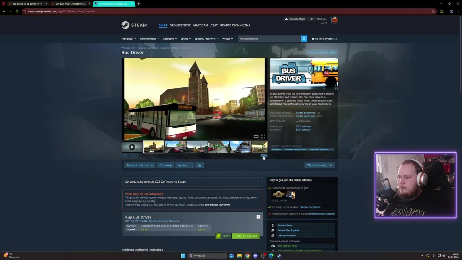Viewport: 462px width, 260px height.
Task: Click Wyświetl kolejkę button
Action: pyautogui.click(x=319, y=165)
